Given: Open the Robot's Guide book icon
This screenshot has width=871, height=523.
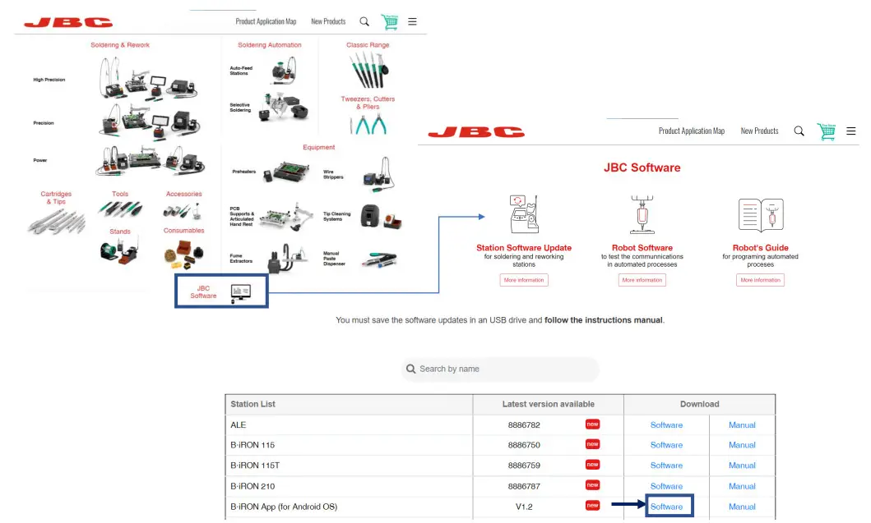Looking at the screenshot, I should coord(760,215).
